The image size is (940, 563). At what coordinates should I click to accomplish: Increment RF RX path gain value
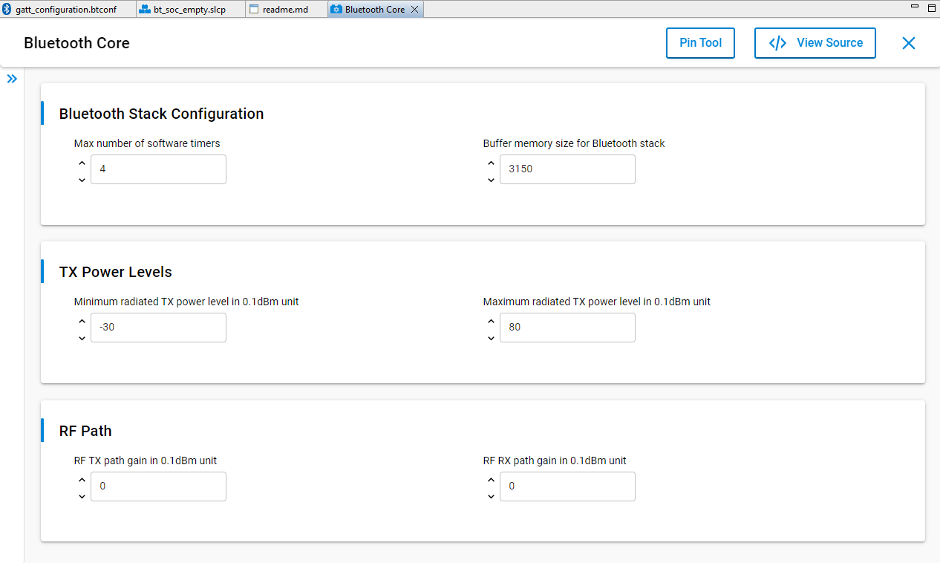coord(491,479)
